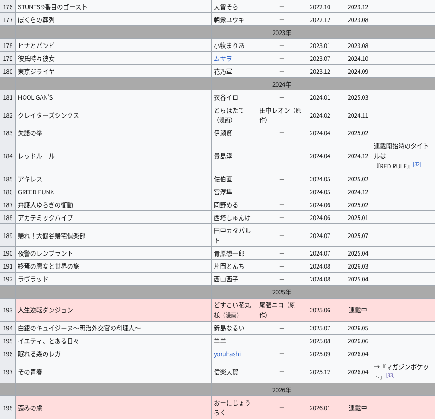Click author 花乃軍
Viewport: 435px width, 419px height.
click(223, 72)
